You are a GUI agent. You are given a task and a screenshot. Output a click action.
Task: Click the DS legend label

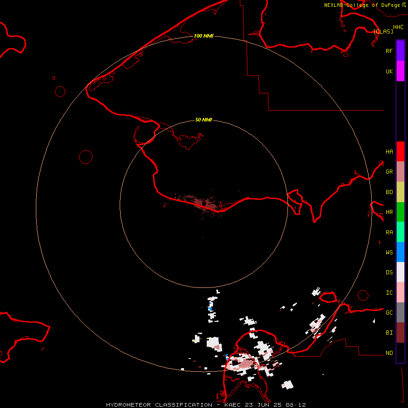389,272
